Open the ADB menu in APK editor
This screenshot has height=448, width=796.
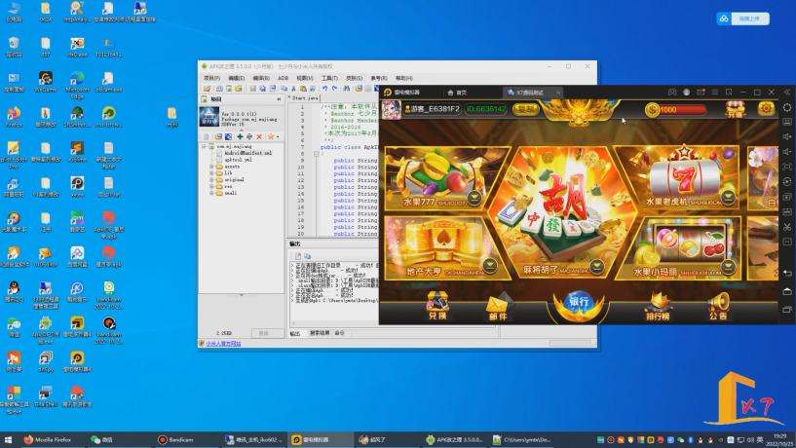point(284,78)
